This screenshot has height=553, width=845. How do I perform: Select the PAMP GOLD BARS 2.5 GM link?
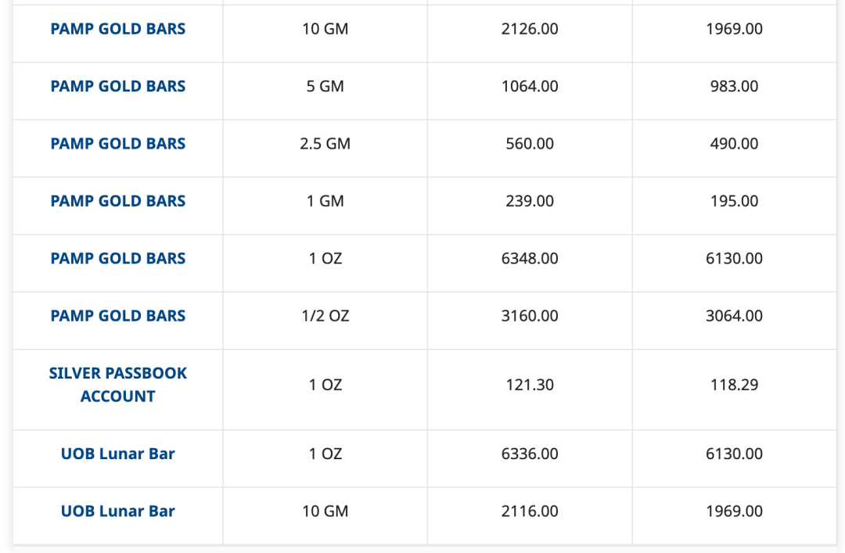(118, 144)
